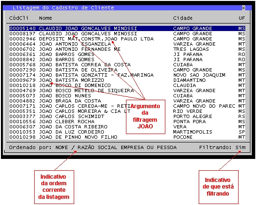
Task: Select JOAO BARROS GOMES row code 00008842
Action: [127, 60]
